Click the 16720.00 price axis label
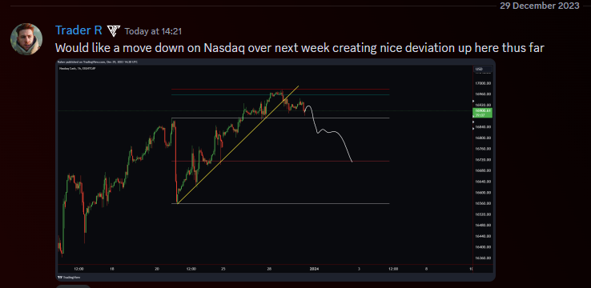Screen dimensions: 591x288 [483, 160]
